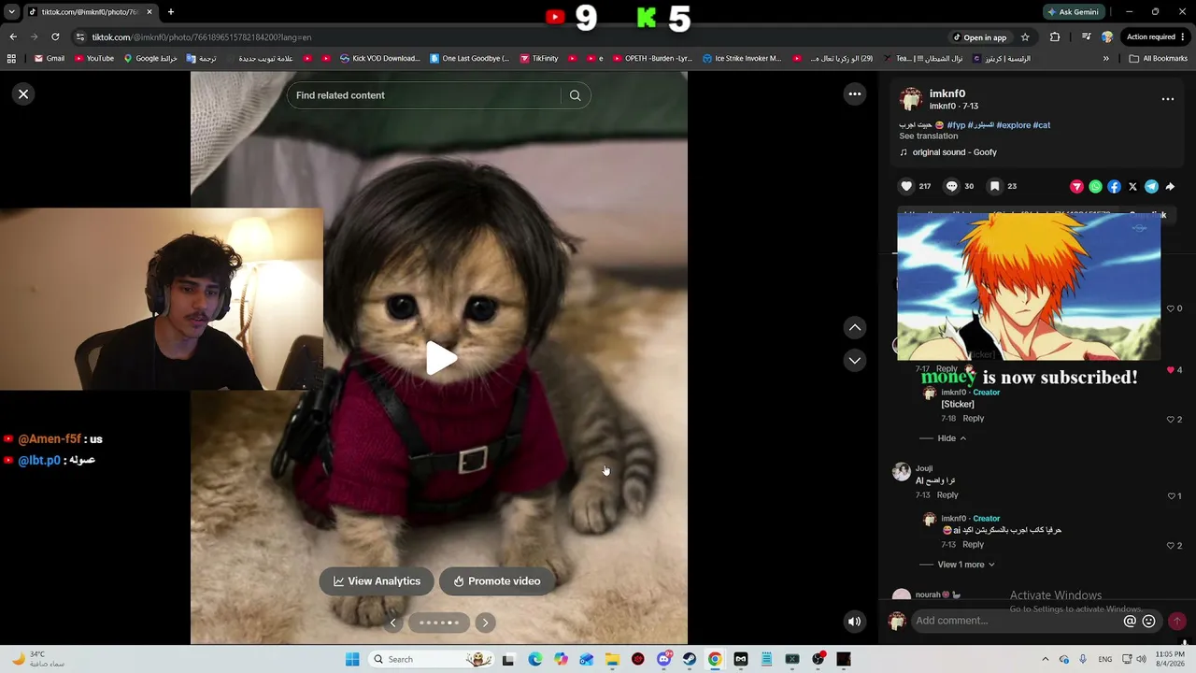This screenshot has width=1196, height=673.
Task: Like Jouji's comment
Action: pos(1172,496)
